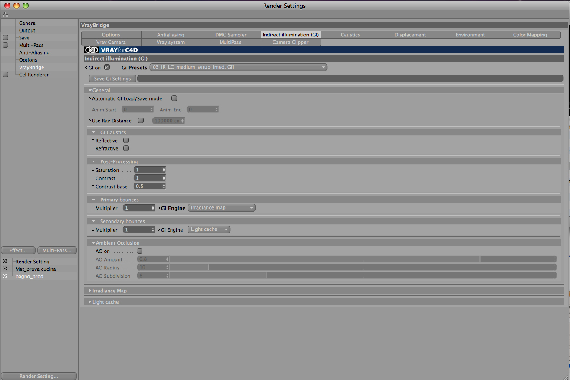Collapse the Ambient Occlusion section
The height and width of the screenshot is (380, 570).
click(93, 243)
